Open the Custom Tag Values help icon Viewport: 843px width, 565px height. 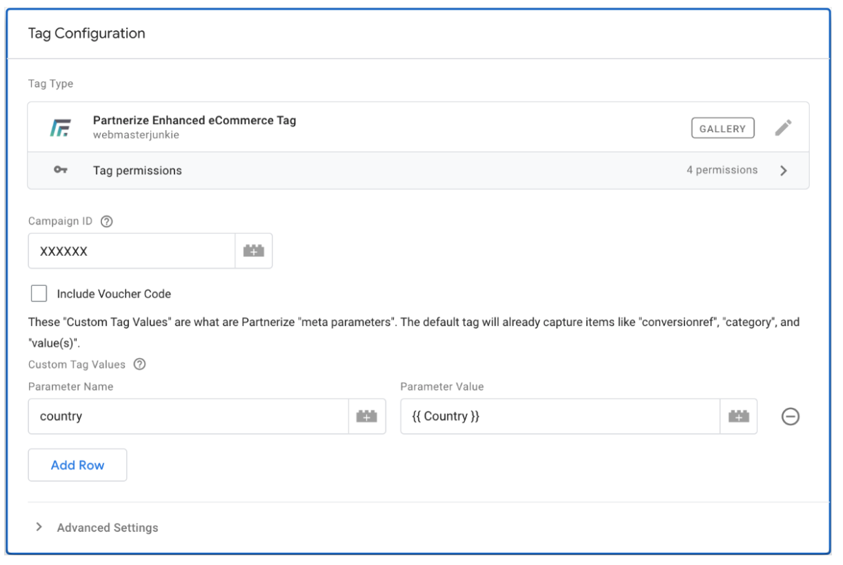[139, 364]
